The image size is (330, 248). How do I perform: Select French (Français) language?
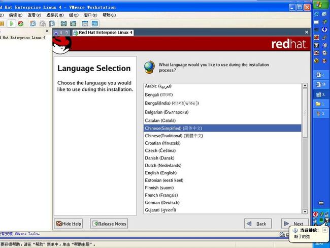223,195
